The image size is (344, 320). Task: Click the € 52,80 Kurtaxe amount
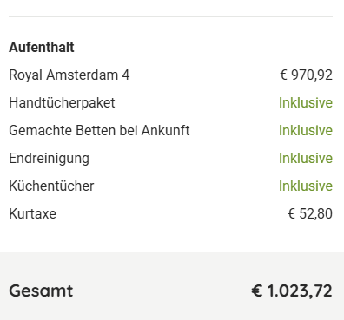(x=310, y=213)
